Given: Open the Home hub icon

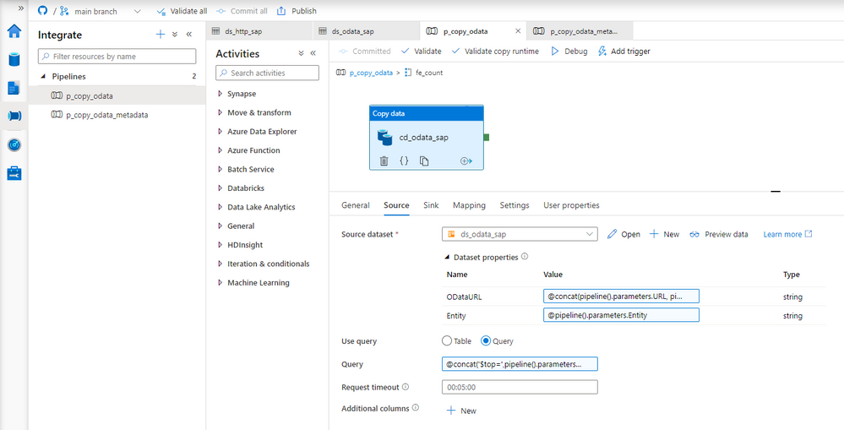Looking at the screenshot, I should (x=14, y=30).
